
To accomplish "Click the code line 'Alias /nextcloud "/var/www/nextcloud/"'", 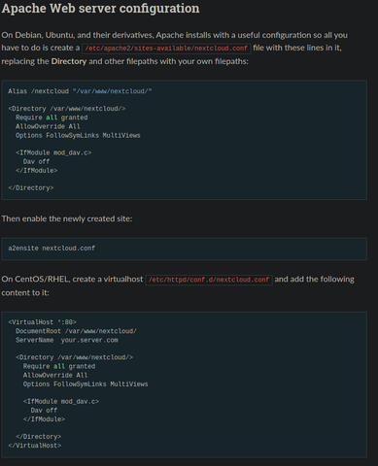I will pyautogui.click(x=80, y=91).
